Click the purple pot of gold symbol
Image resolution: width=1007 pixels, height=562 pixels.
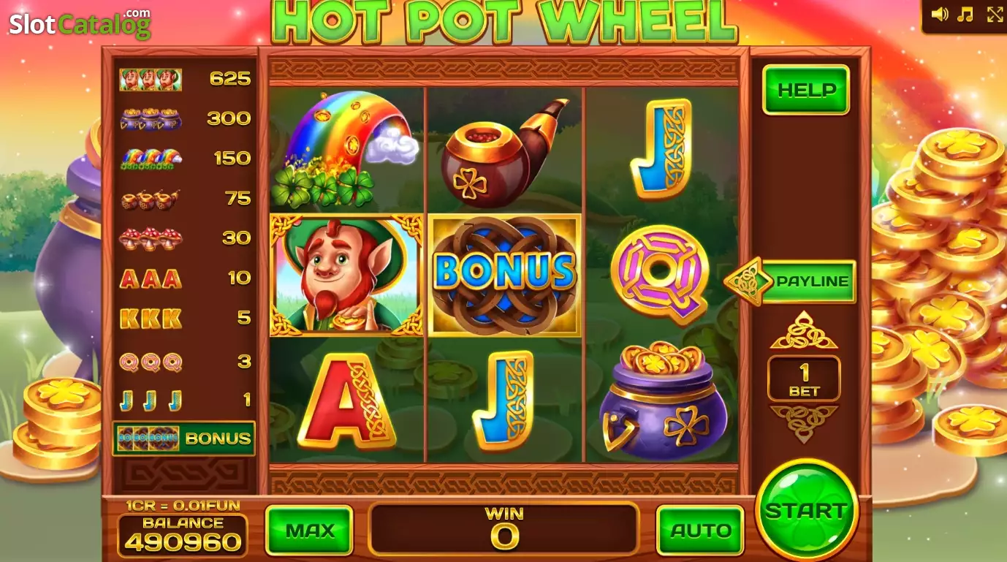click(x=663, y=400)
